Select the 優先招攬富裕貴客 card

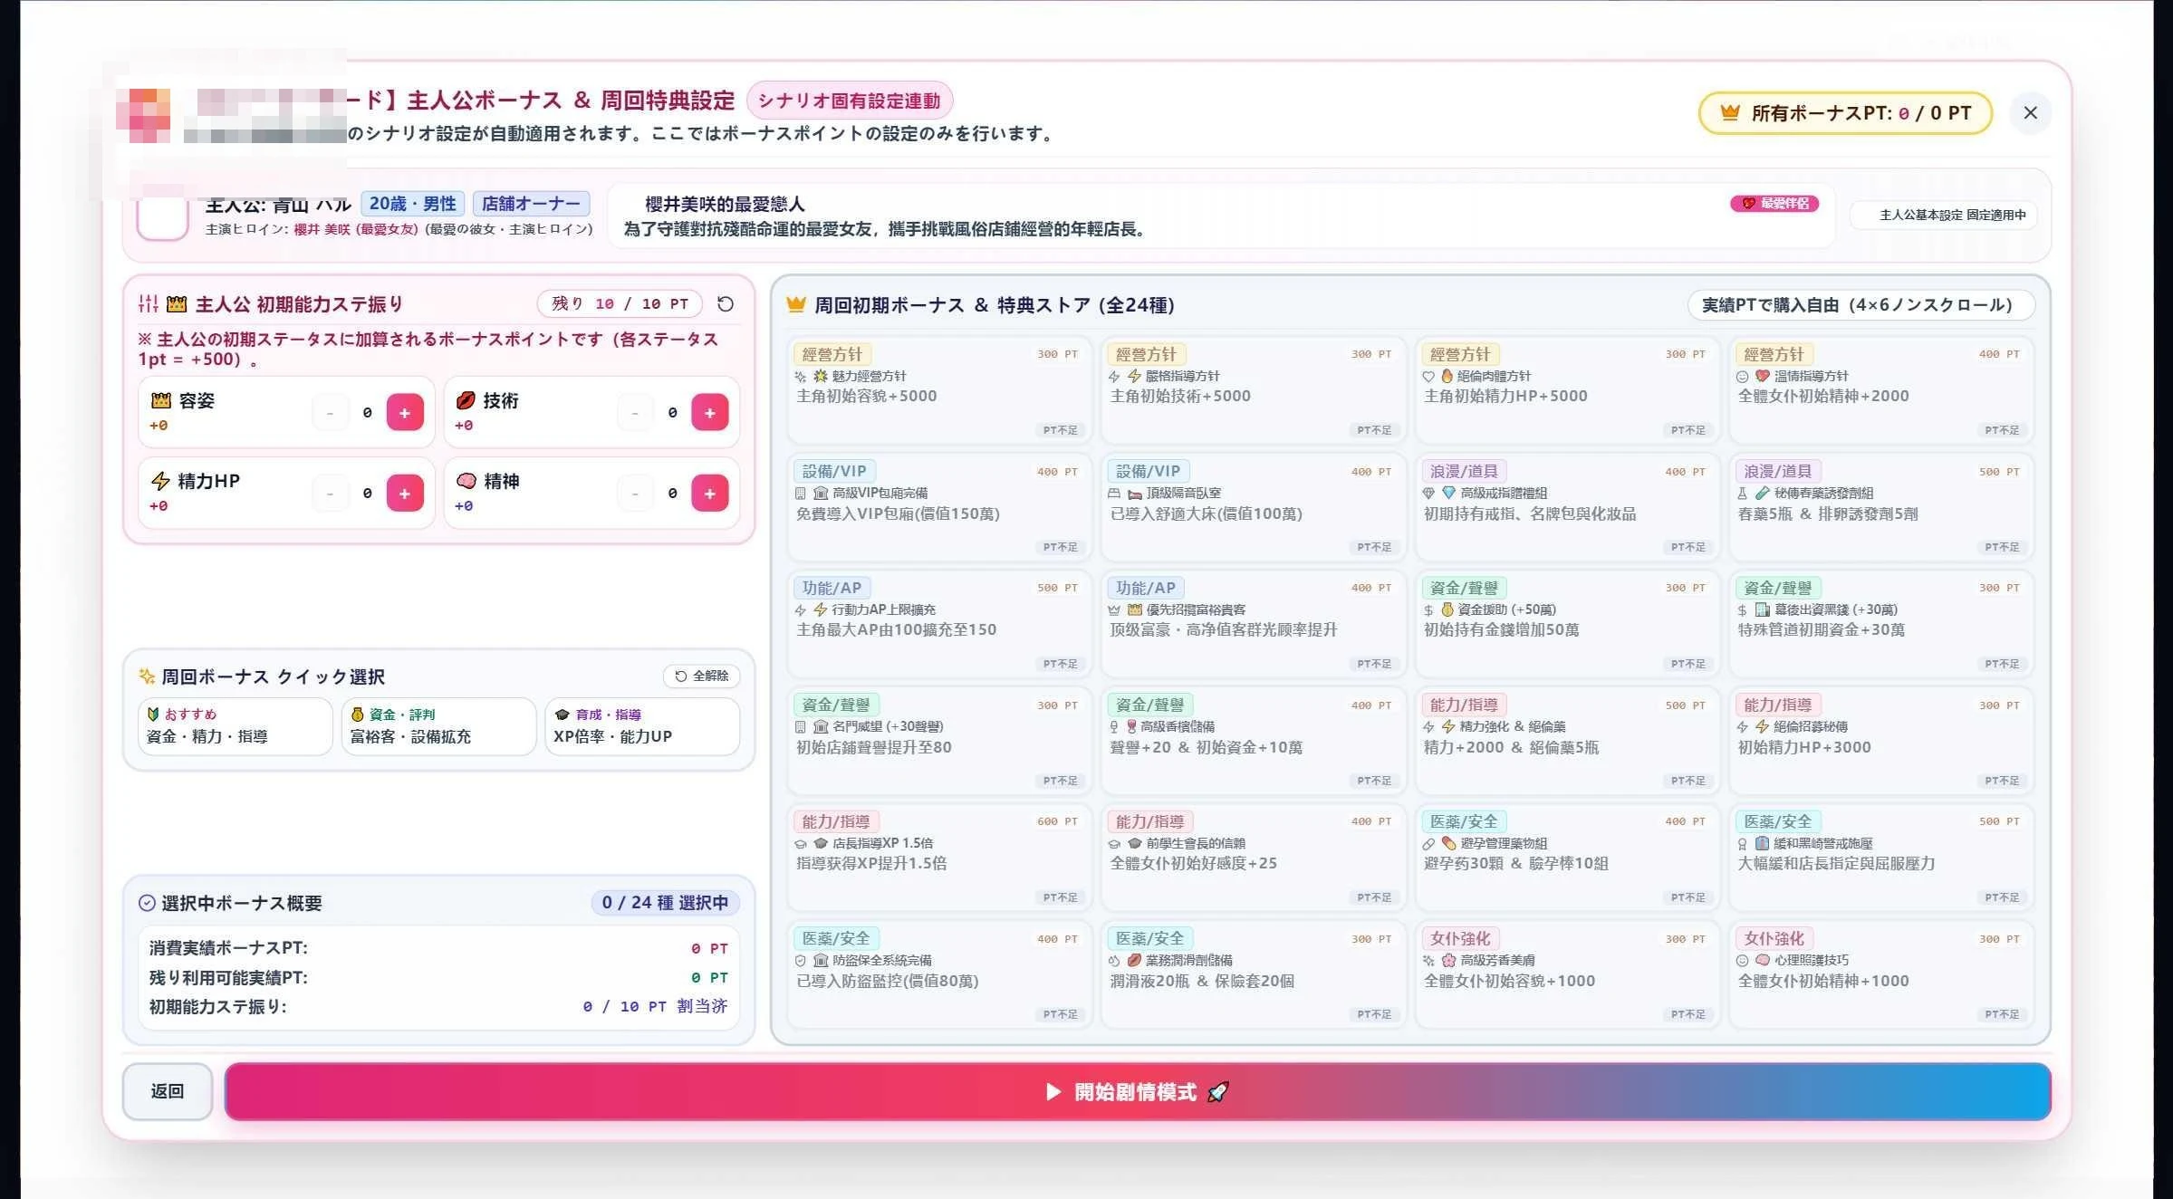point(1254,624)
